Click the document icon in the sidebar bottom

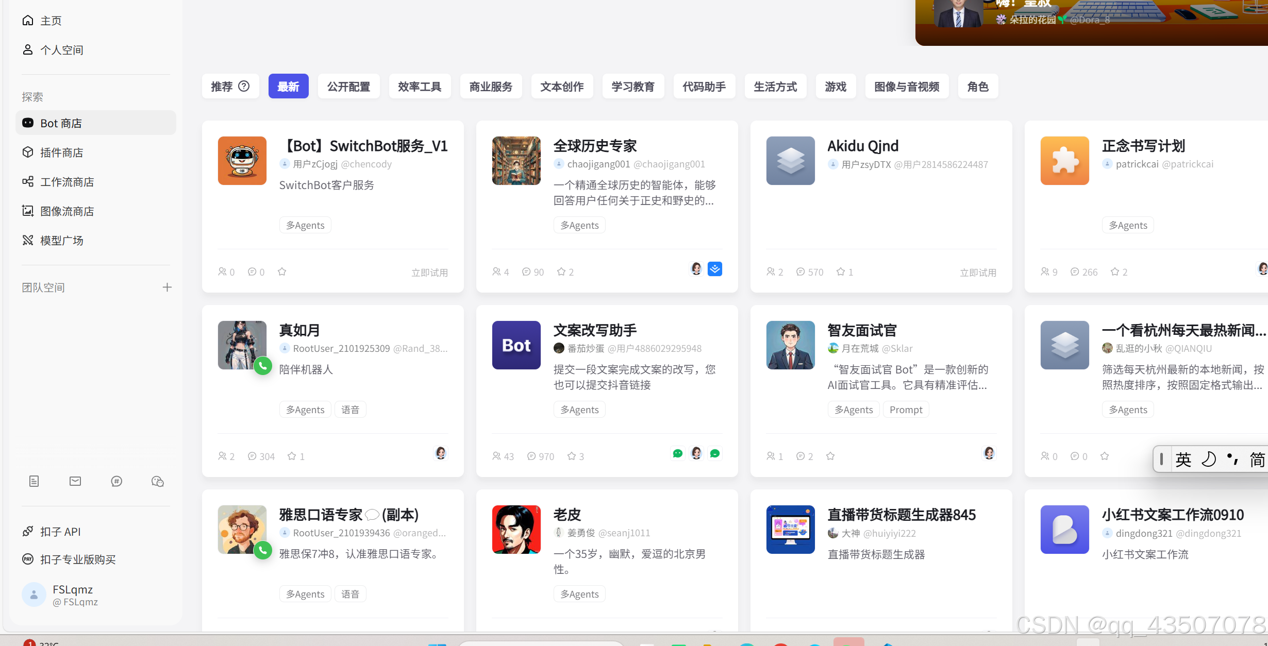click(34, 481)
